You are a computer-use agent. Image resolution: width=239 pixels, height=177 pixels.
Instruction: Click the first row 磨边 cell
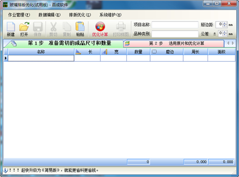coord(167,58)
